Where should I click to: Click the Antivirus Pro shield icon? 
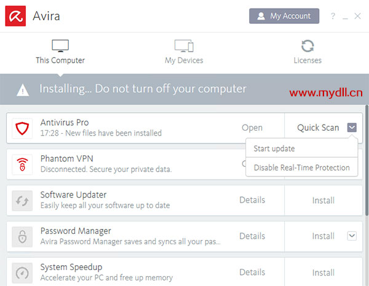point(22,128)
